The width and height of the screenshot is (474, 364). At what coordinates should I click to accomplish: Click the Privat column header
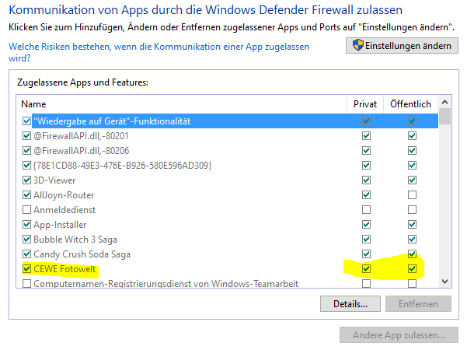365,104
